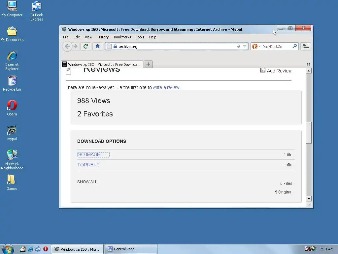This screenshot has height=254, width=338.
Task: Click the 2 Favorites text
Action: tap(95, 114)
